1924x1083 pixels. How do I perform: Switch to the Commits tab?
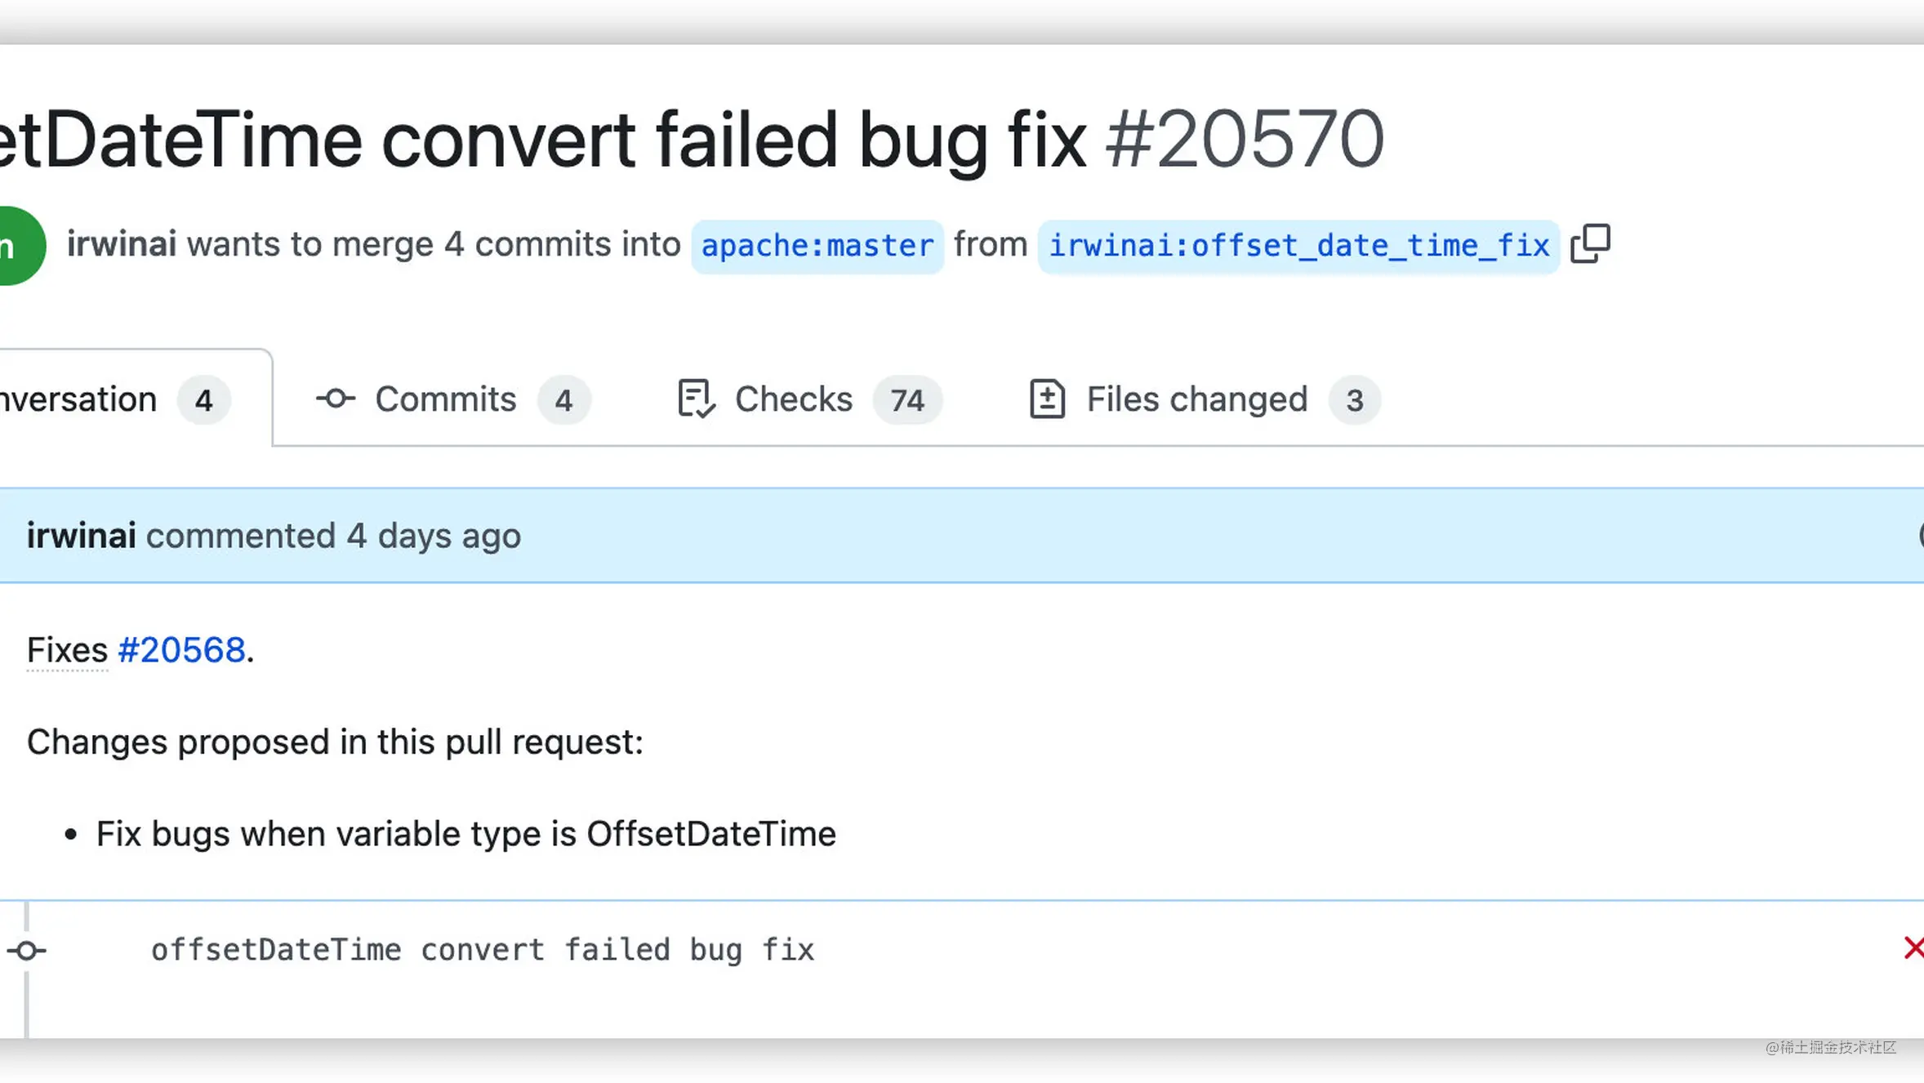(453, 399)
